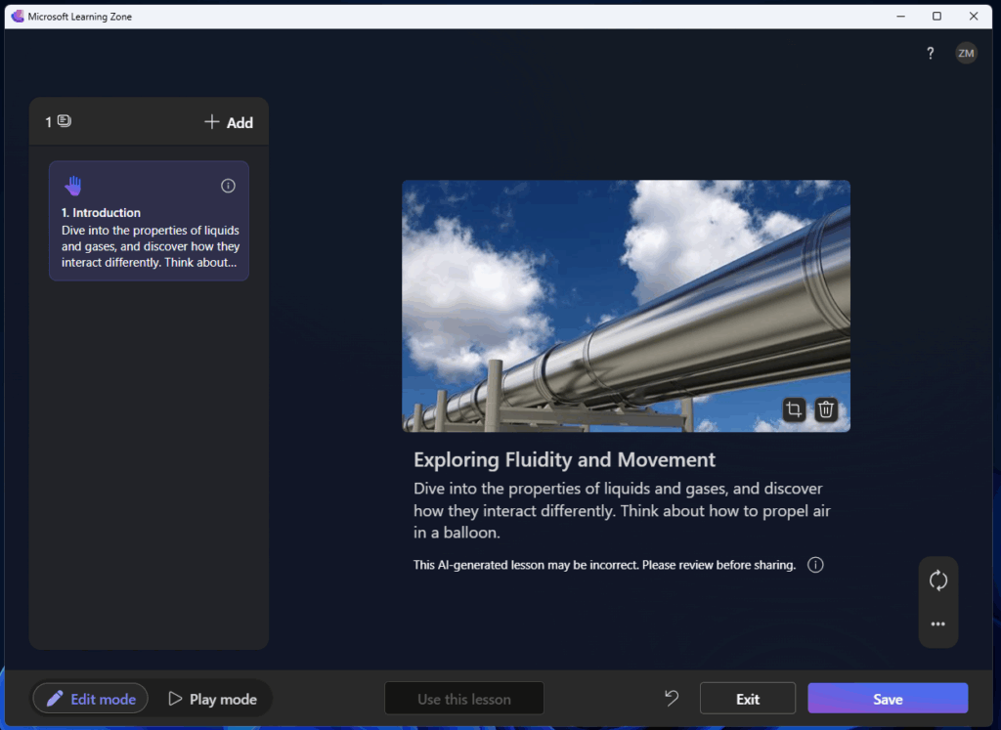Click the help question mark icon
Screen dimensions: 1001x730
(931, 53)
